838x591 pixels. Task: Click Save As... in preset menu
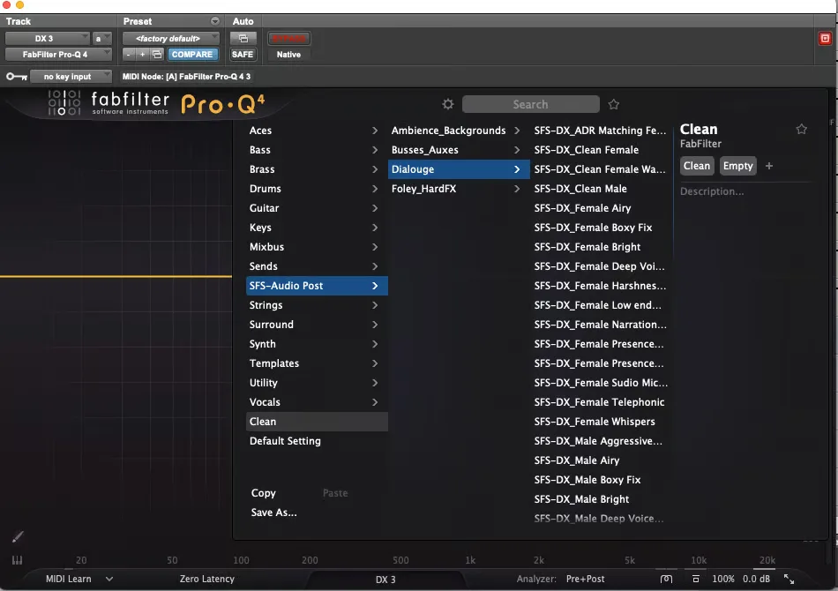click(x=273, y=512)
